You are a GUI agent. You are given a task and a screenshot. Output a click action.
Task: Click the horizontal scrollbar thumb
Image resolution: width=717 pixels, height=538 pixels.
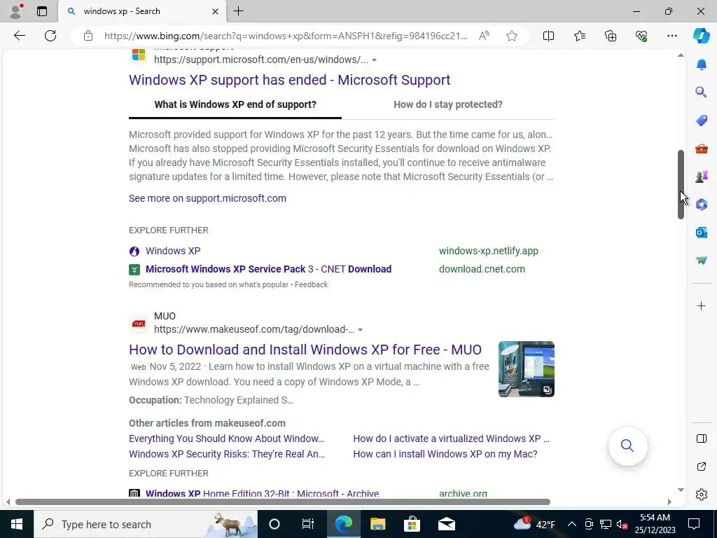[x=283, y=502]
